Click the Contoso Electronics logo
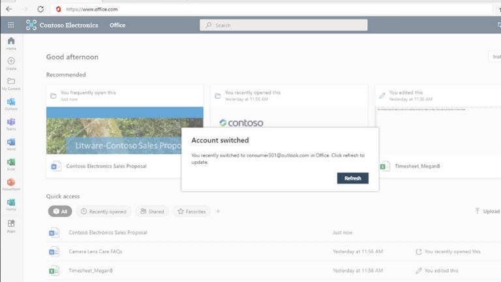The image size is (501, 282). point(31,25)
